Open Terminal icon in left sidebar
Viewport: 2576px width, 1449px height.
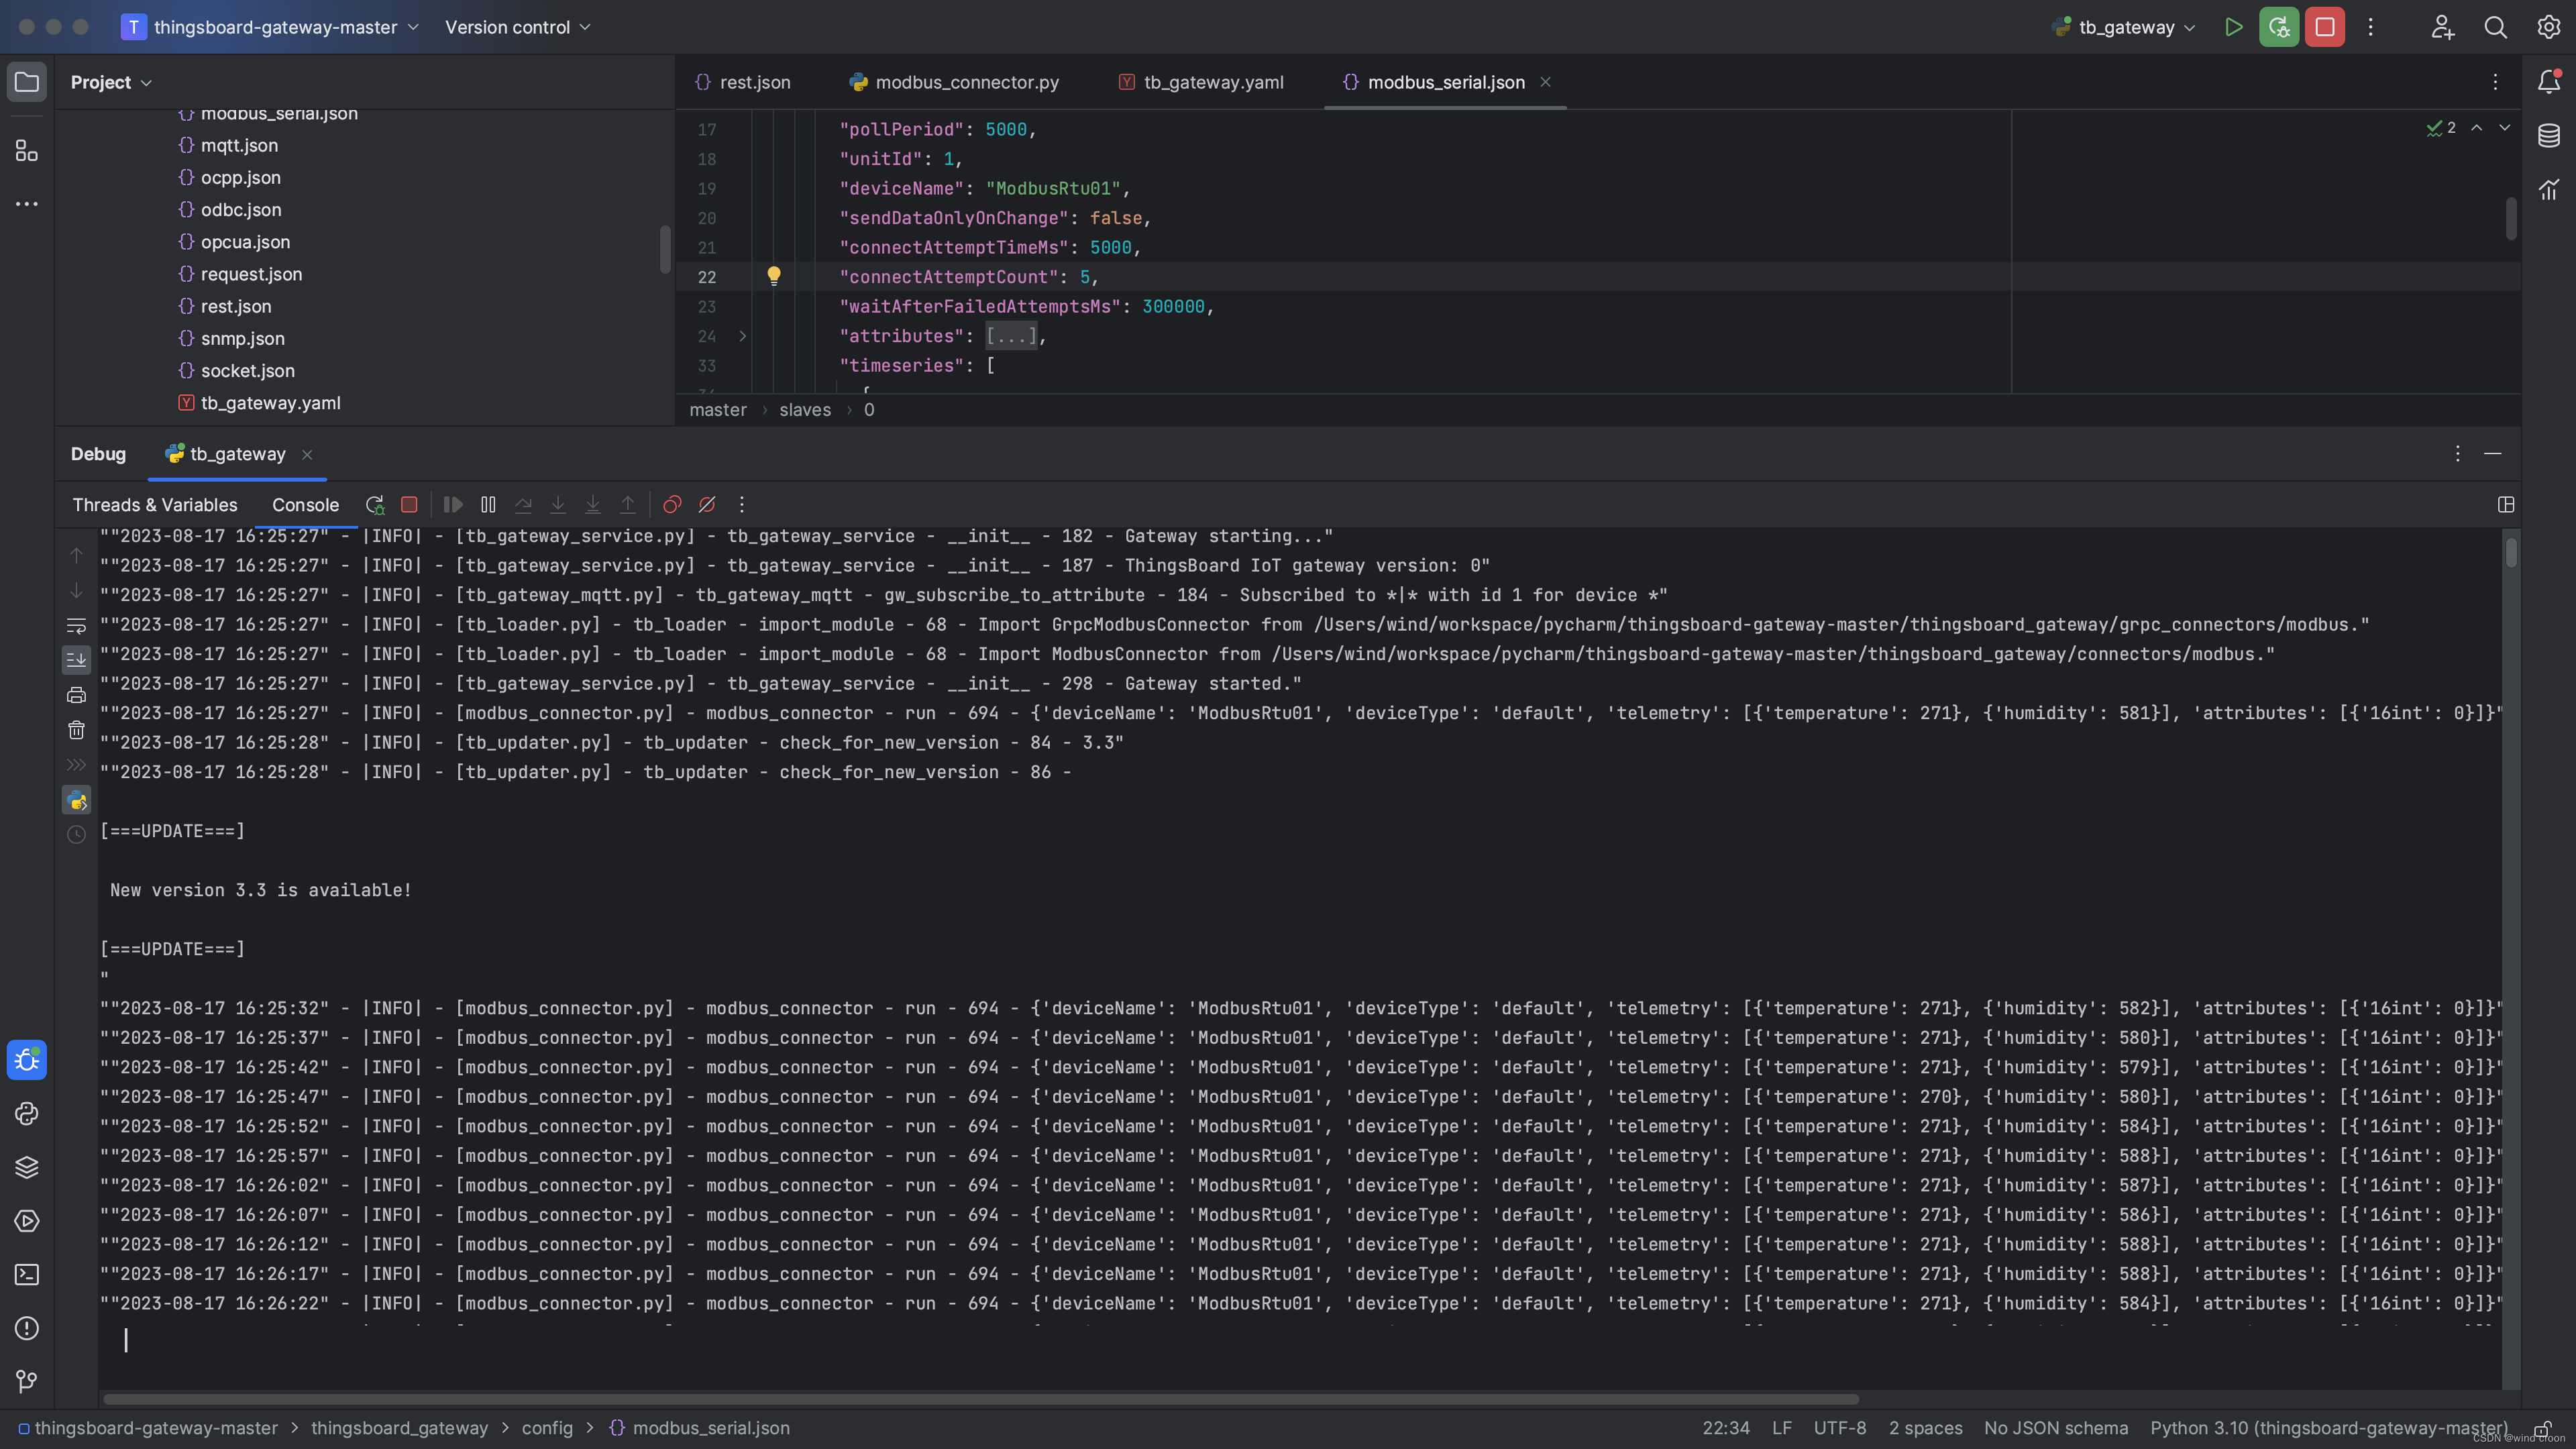pyautogui.click(x=27, y=1275)
